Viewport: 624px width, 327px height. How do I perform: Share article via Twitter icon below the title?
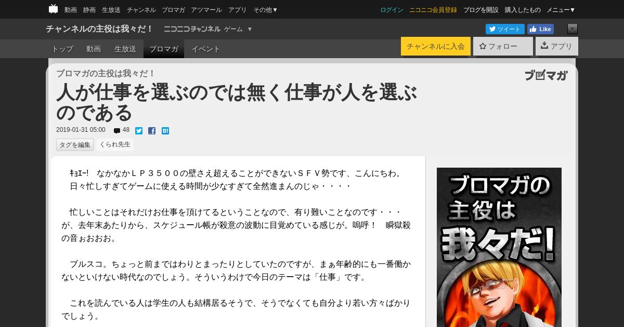click(139, 131)
